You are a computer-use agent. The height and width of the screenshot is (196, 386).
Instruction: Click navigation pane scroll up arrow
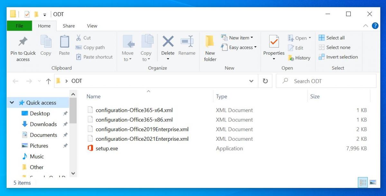73,94
